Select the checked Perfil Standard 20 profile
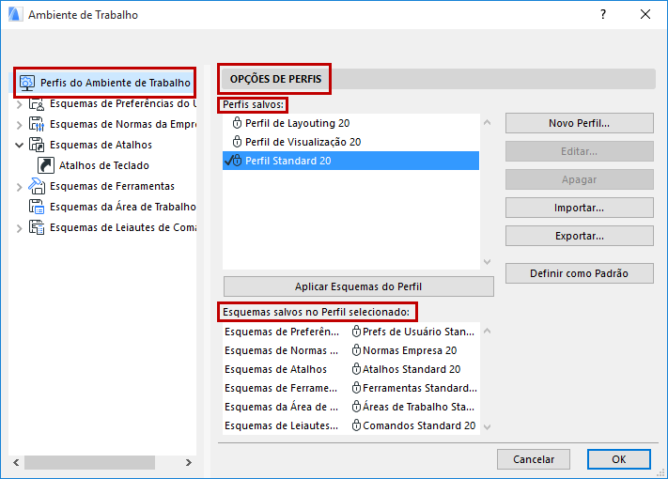 tap(287, 161)
